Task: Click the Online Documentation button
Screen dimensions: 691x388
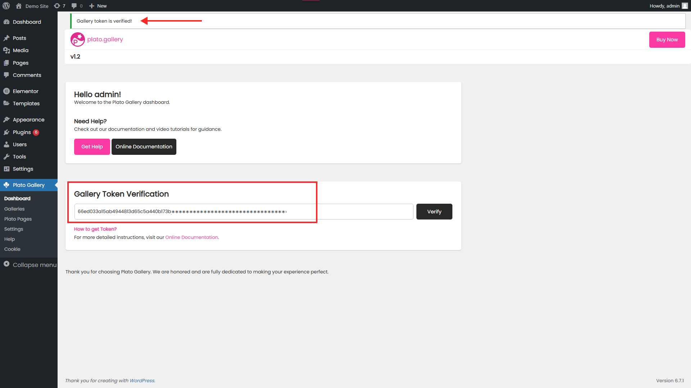Action: click(144, 146)
